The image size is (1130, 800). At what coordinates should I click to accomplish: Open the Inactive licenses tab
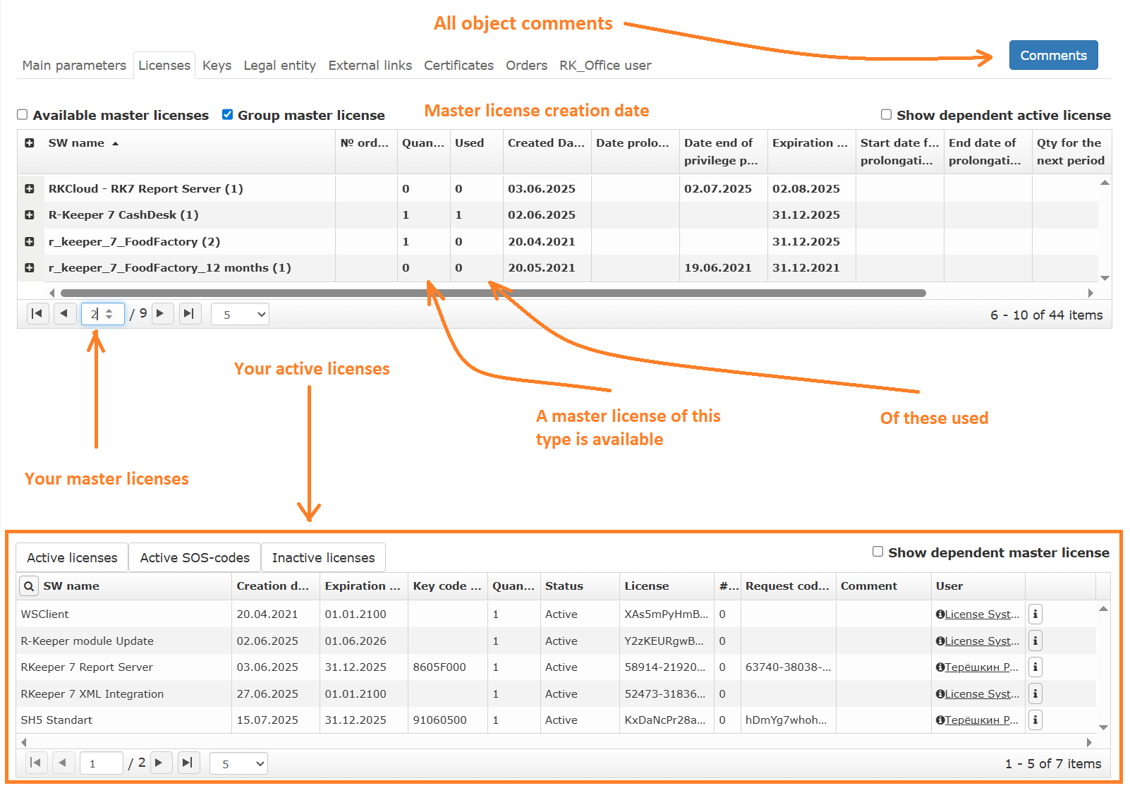(x=323, y=558)
